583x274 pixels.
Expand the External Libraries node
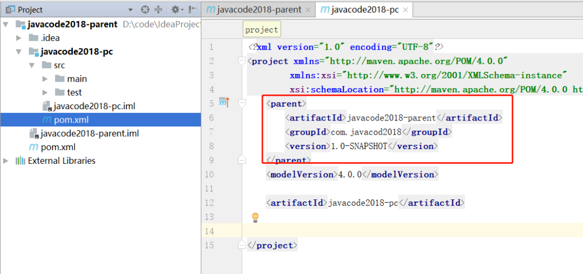pyautogui.click(x=6, y=161)
